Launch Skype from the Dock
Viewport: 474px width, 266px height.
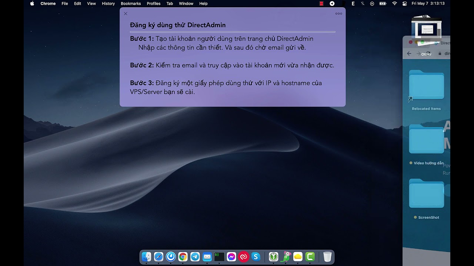point(256,257)
